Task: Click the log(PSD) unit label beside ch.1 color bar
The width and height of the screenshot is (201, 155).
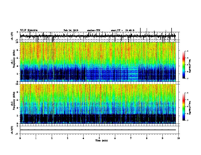Action: pyautogui.click(x=190, y=66)
